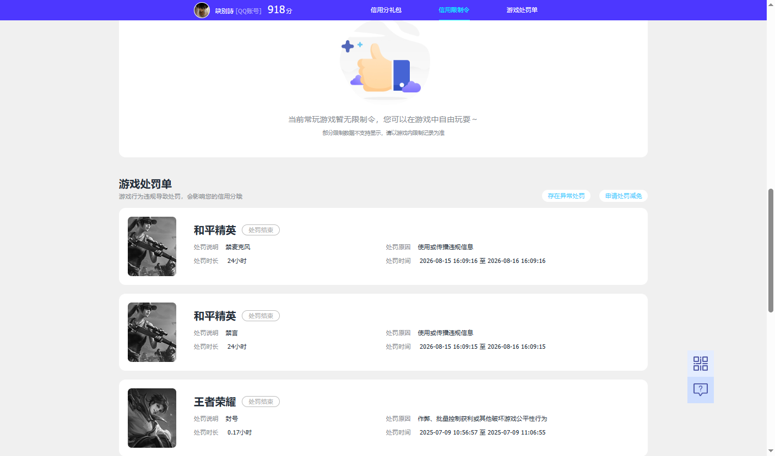The height and width of the screenshot is (456, 775).
Task: Click the 处罚结束 badge on the 禁言 card
Action: tap(261, 316)
